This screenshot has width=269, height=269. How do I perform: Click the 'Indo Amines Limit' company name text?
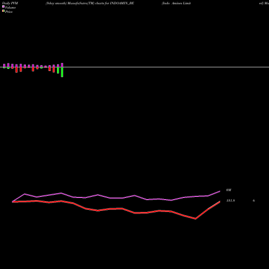[x=176, y=3]
